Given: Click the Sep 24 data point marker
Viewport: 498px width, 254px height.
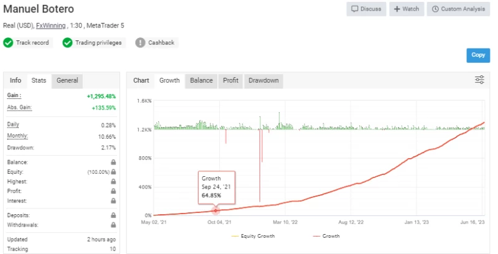Looking at the screenshot, I should pyautogui.click(x=216, y=211).
